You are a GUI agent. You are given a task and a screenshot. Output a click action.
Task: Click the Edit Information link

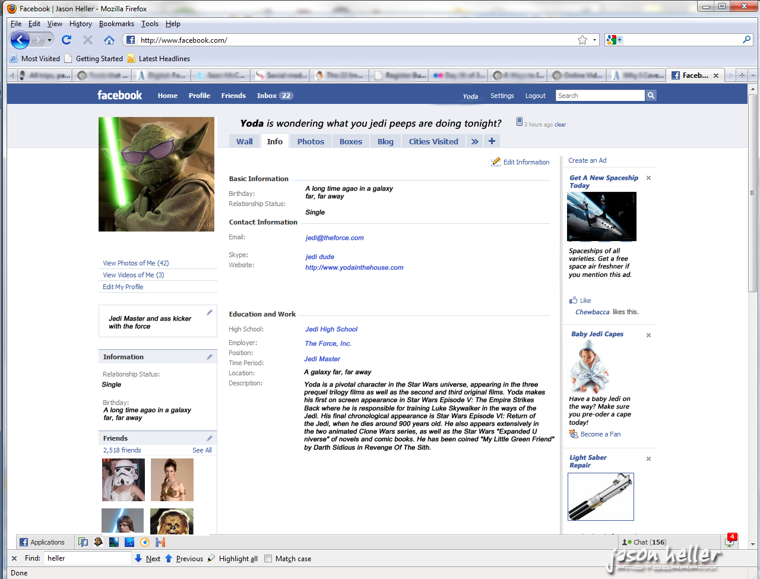pos(526,162)
